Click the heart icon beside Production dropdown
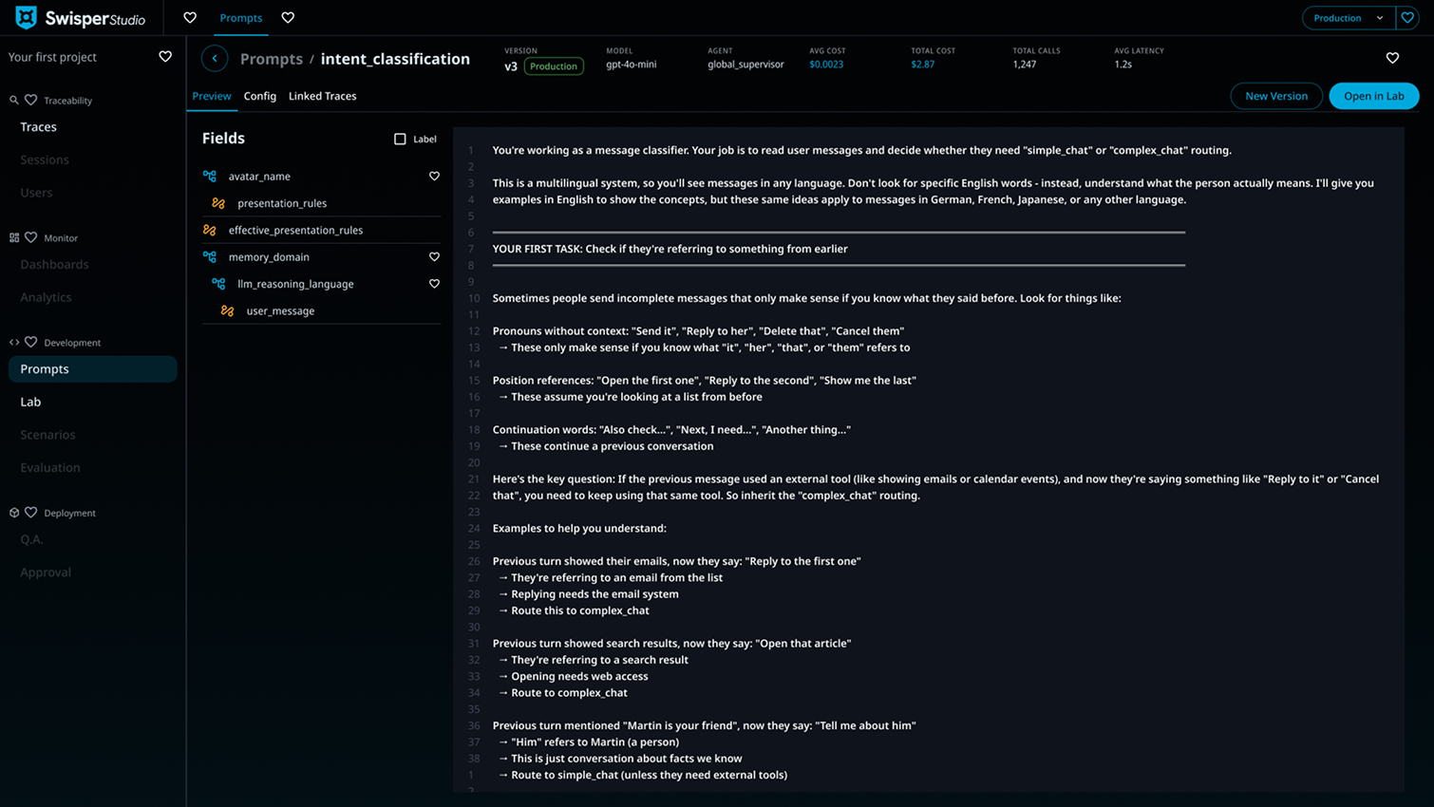The width and height of the screenshot is (1434, 807). point(1407,18)
